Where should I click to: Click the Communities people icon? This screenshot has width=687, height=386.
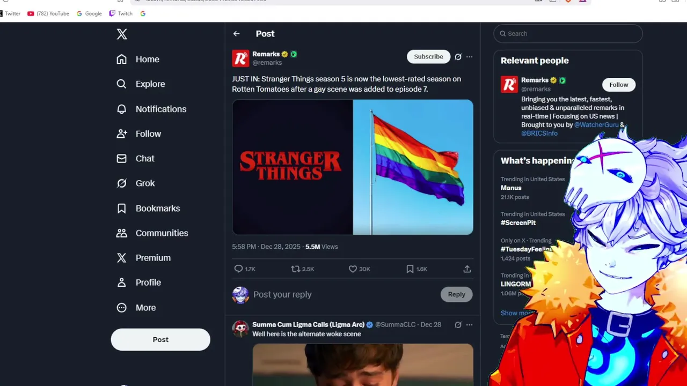(122, 233)
